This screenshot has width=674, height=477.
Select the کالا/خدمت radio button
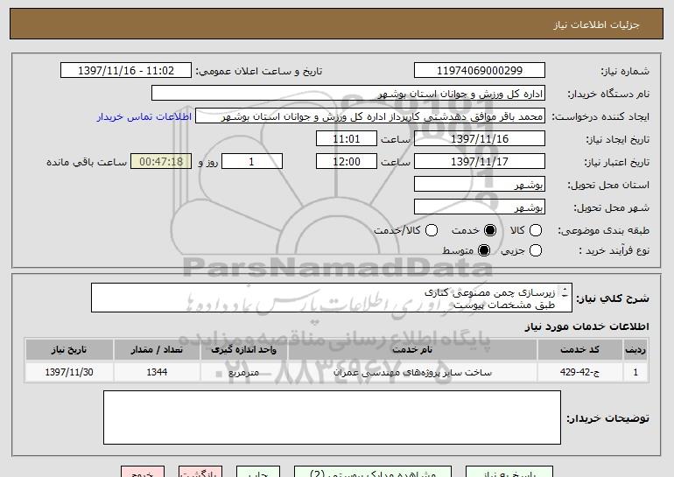coord(432,231)
